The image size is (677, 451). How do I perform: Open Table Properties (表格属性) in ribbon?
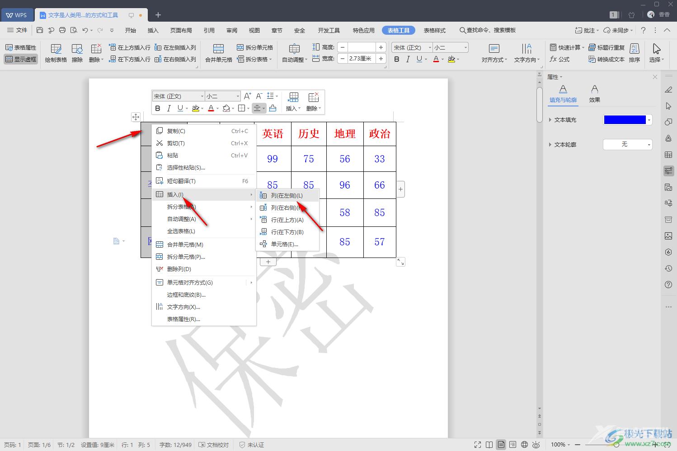tap(21, 47)
